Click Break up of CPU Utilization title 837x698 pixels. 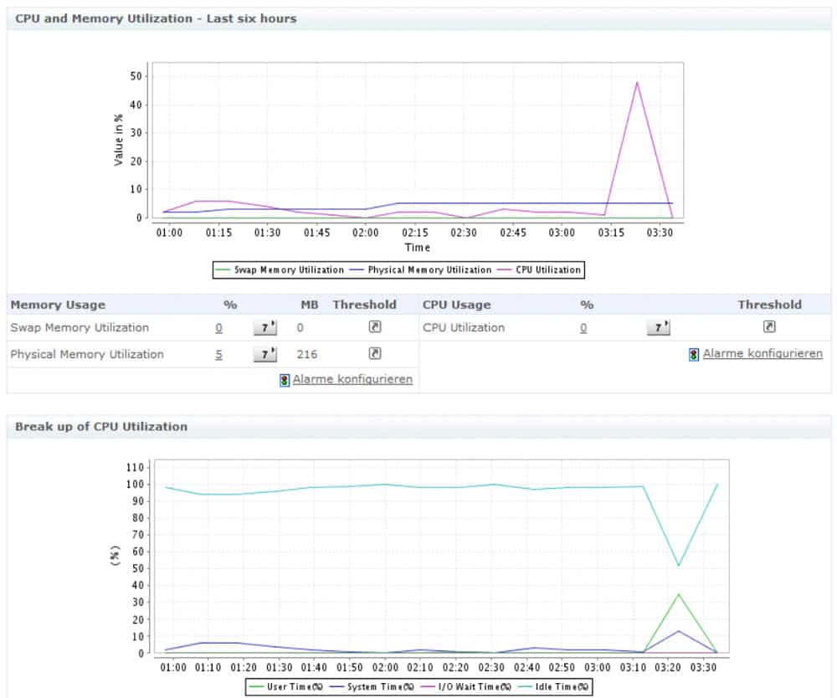point(101,427)
